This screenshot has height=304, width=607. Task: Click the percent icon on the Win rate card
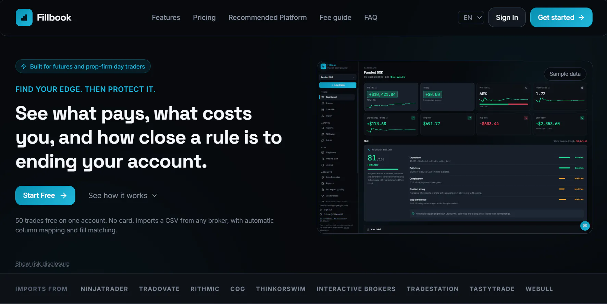(526, 88)
